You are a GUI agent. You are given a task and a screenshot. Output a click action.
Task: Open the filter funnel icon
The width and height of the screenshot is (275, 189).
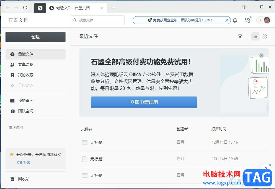[x=240, y=36]
